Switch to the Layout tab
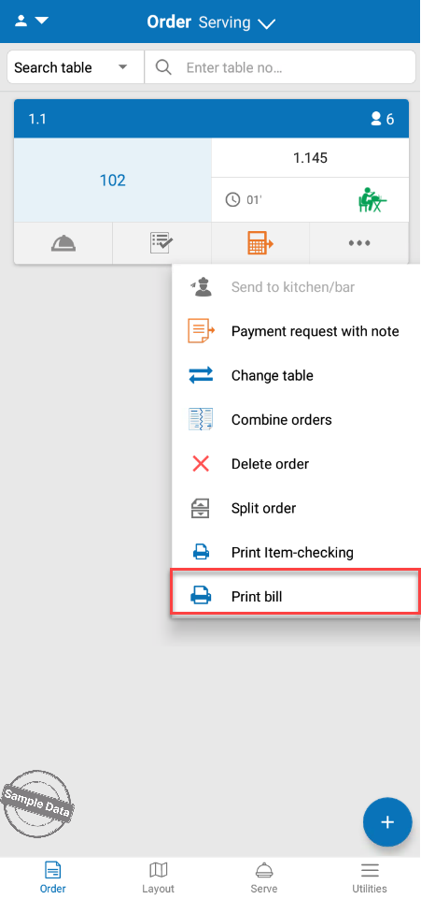The image size is (421, 899). pos(158,877)
